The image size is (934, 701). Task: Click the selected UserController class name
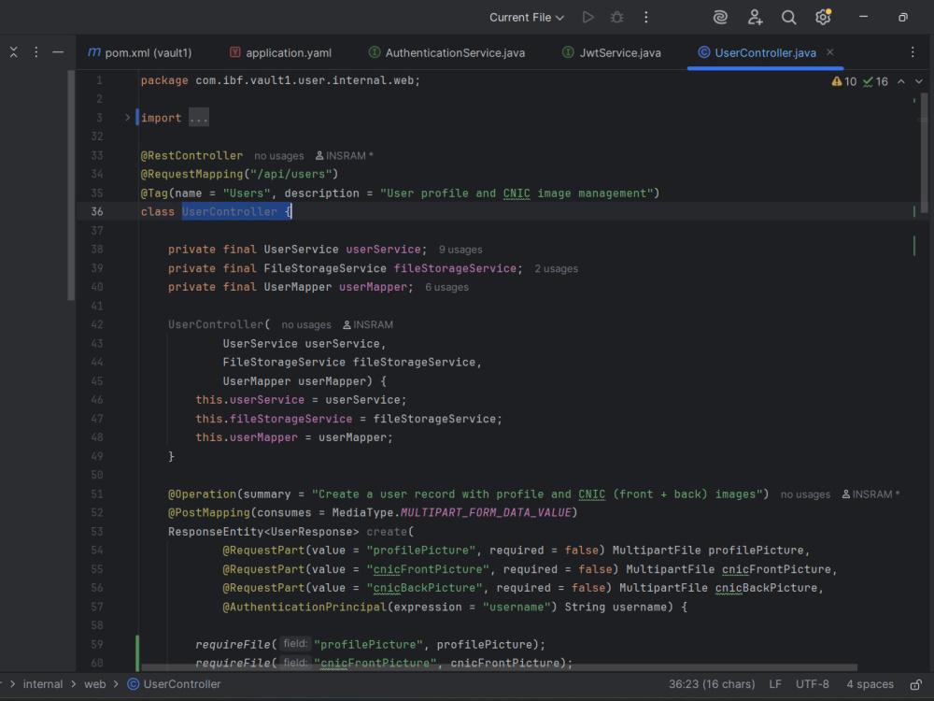[230, 211]
